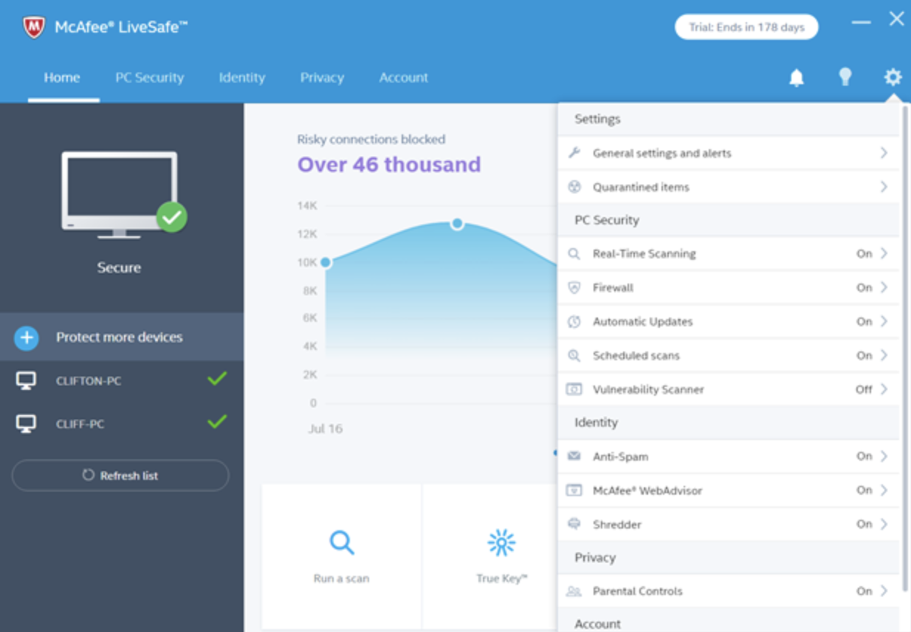Image resolution: width=911 pixels, height=632 pixels.
Task: Open True Key label
Action: click(502, 579)
